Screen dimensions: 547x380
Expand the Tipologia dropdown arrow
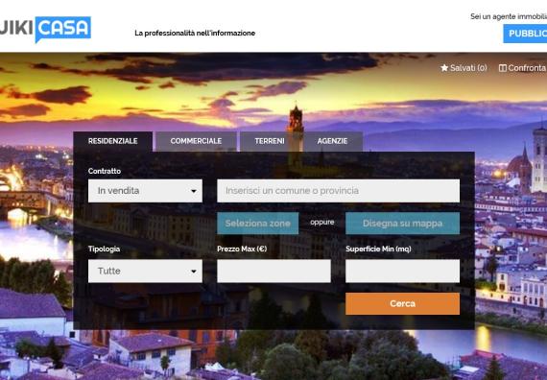194,272
